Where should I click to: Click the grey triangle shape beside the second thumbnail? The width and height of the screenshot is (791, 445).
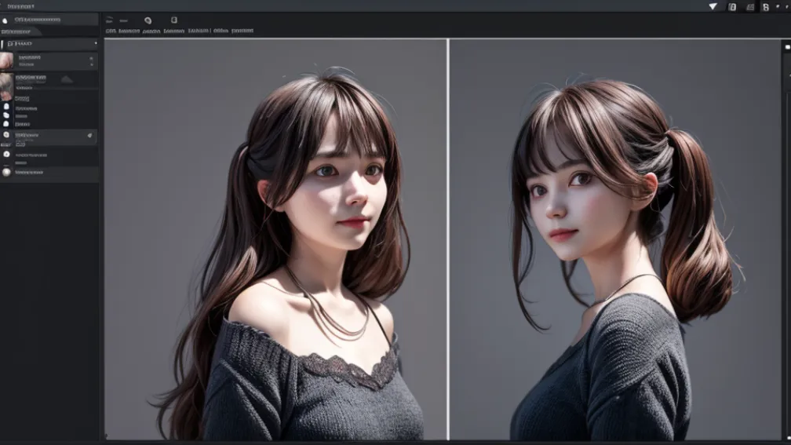pos(67,79)
